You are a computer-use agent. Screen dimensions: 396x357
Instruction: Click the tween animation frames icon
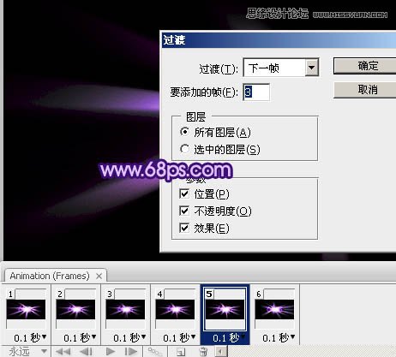(155, 351)
